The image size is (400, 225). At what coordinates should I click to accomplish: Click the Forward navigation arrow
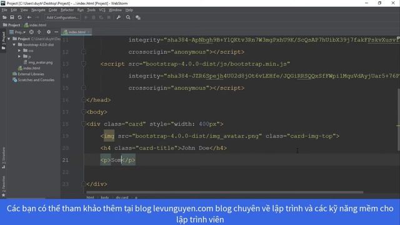[37, 17]
